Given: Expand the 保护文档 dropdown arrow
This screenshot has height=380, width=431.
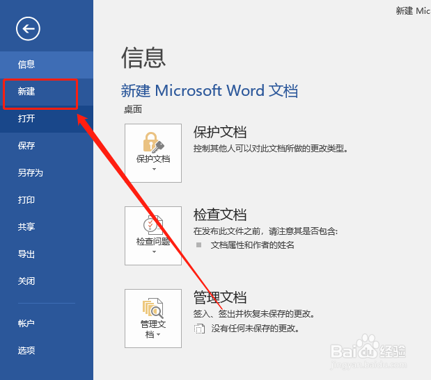Looking at the screenshot, I should (154, 170).
